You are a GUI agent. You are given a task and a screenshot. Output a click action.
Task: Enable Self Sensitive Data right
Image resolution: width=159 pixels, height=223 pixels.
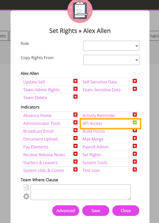click(135, 81)
